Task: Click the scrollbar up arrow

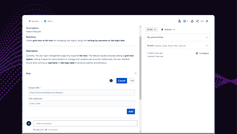Action: 140,27
